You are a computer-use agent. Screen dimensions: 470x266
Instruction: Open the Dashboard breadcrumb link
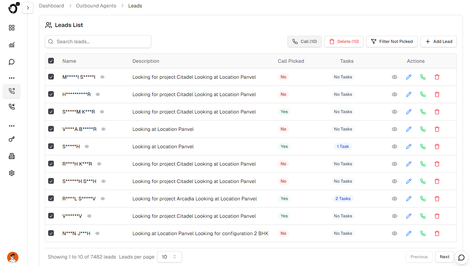51,6
